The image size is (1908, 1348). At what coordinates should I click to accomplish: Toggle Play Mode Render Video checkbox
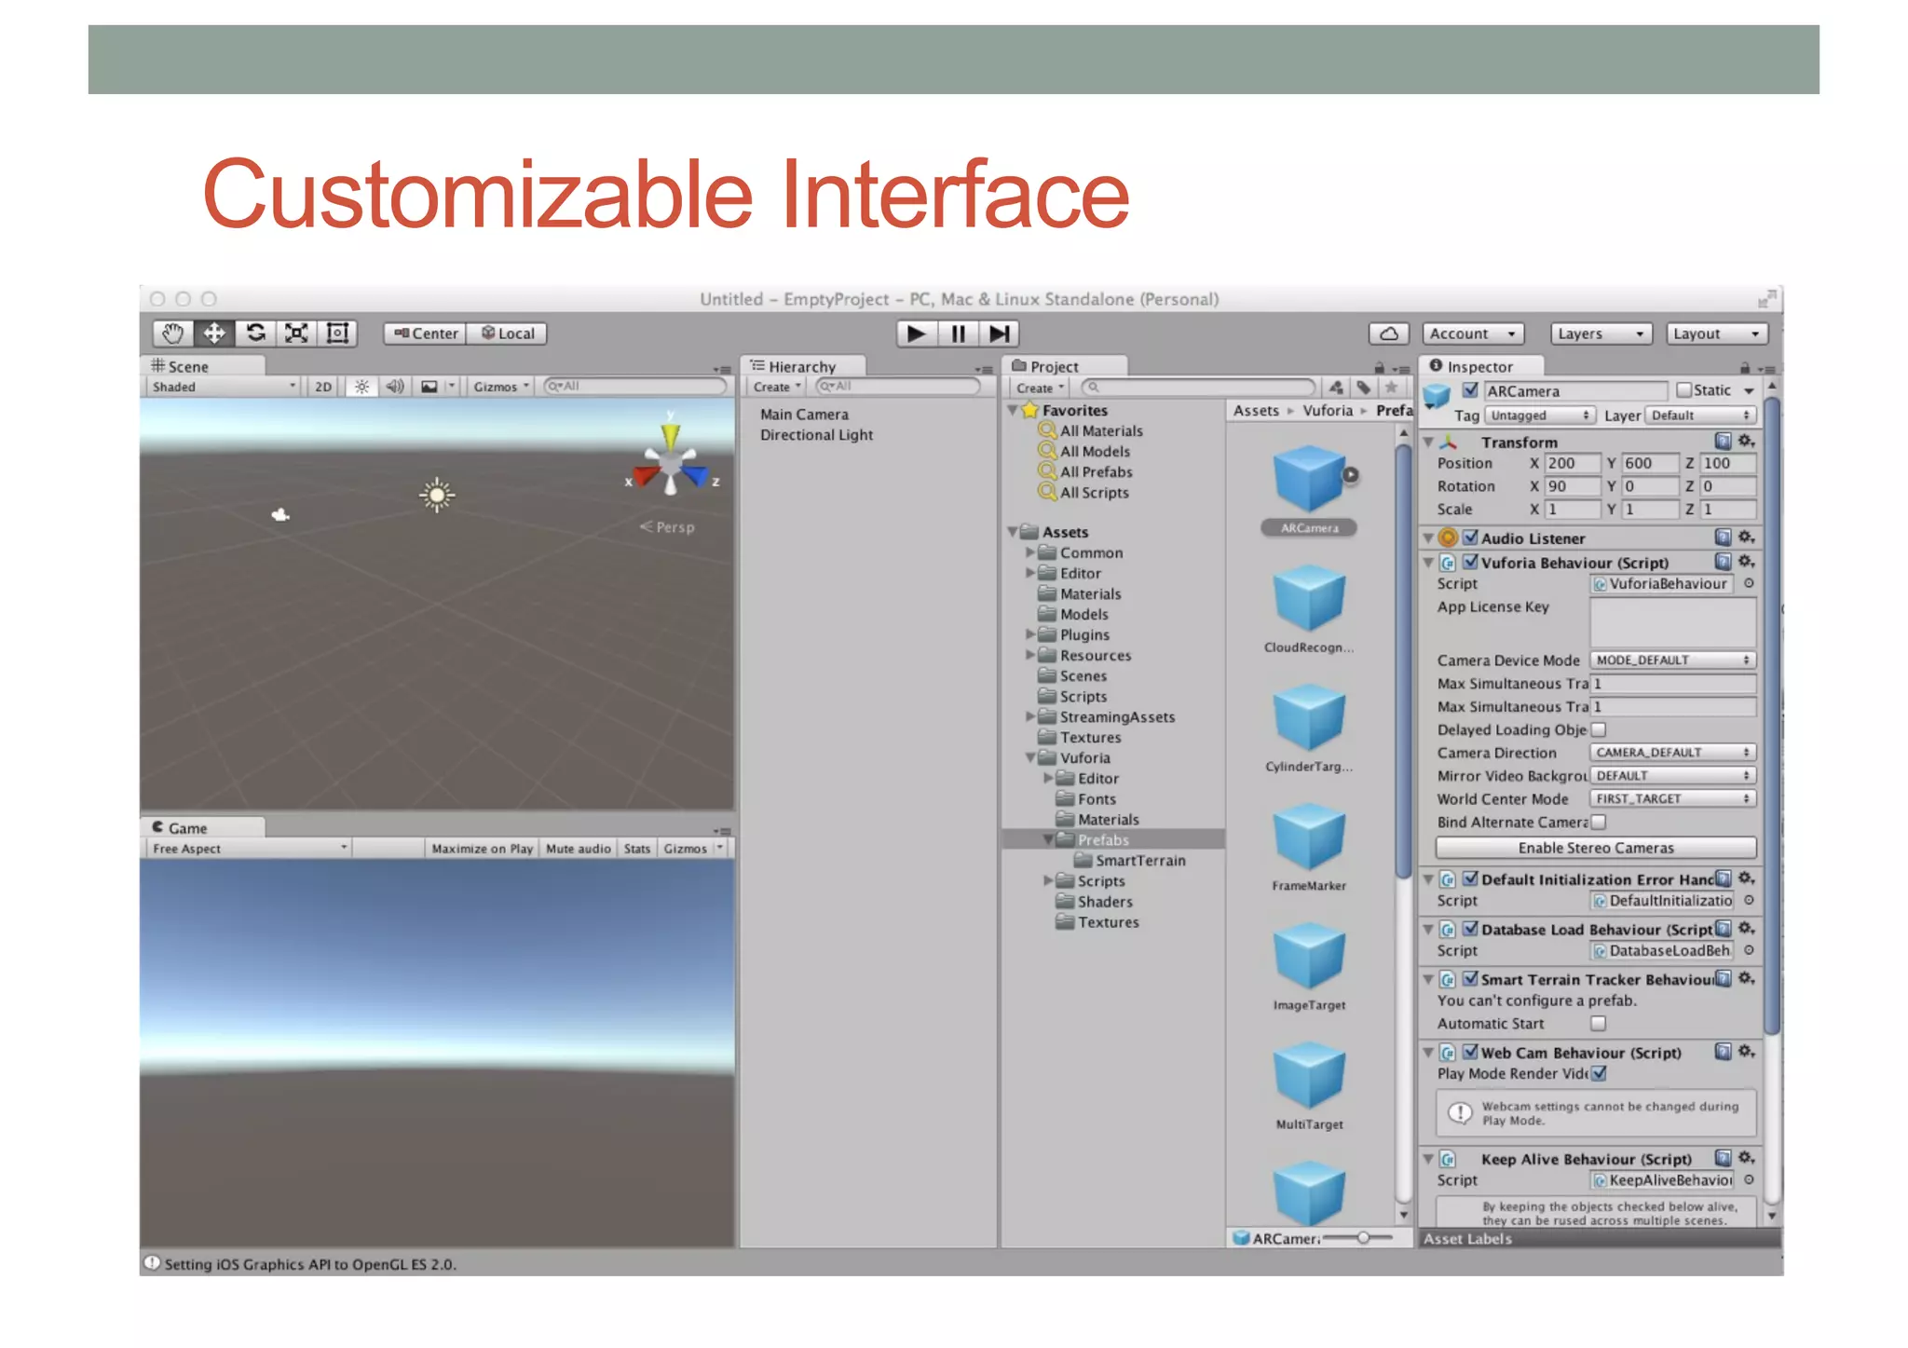[1599, 1073]
